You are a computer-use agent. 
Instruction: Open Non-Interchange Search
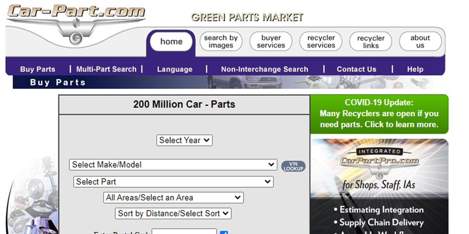click(265, 69)
